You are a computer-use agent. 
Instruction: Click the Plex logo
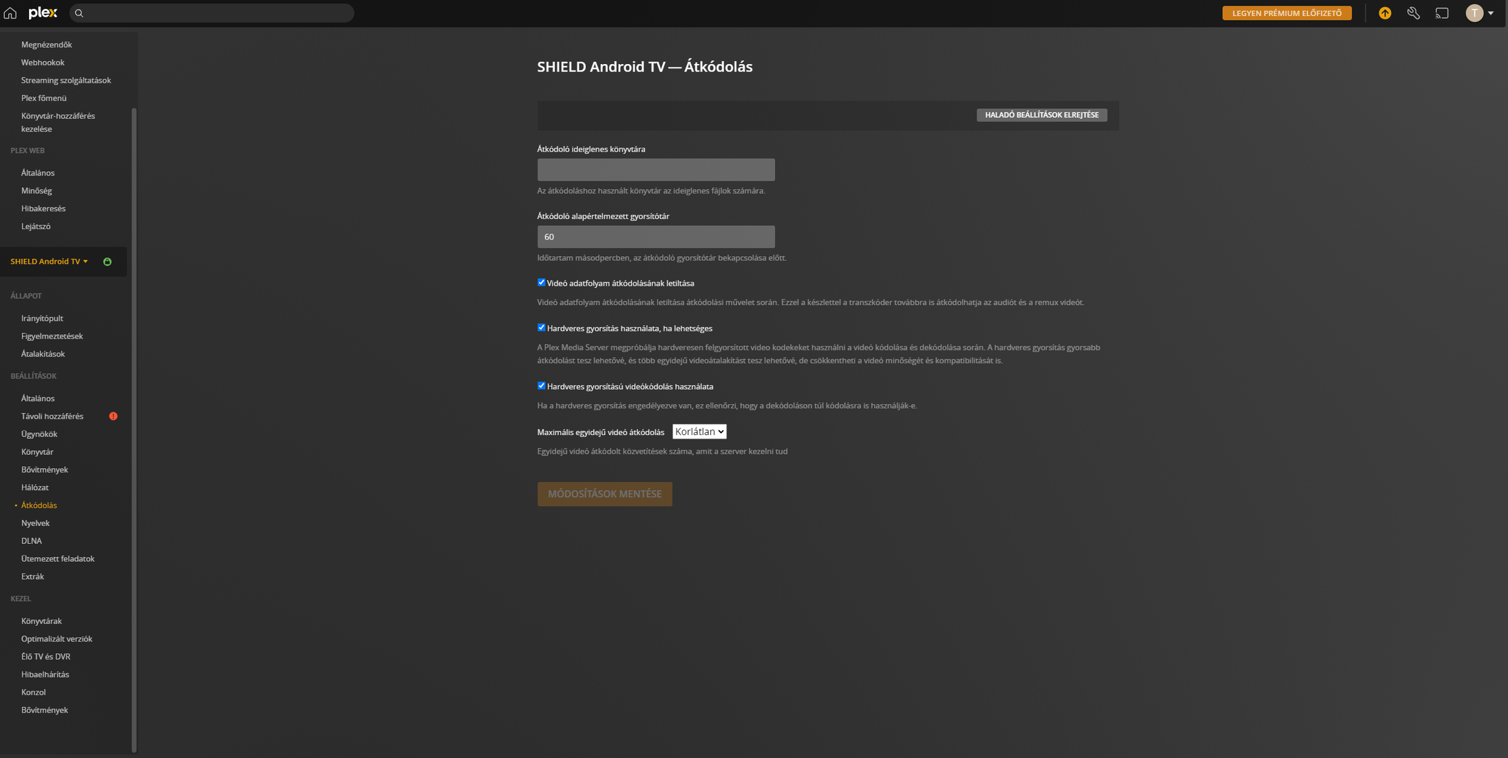(x=43, y=13)
